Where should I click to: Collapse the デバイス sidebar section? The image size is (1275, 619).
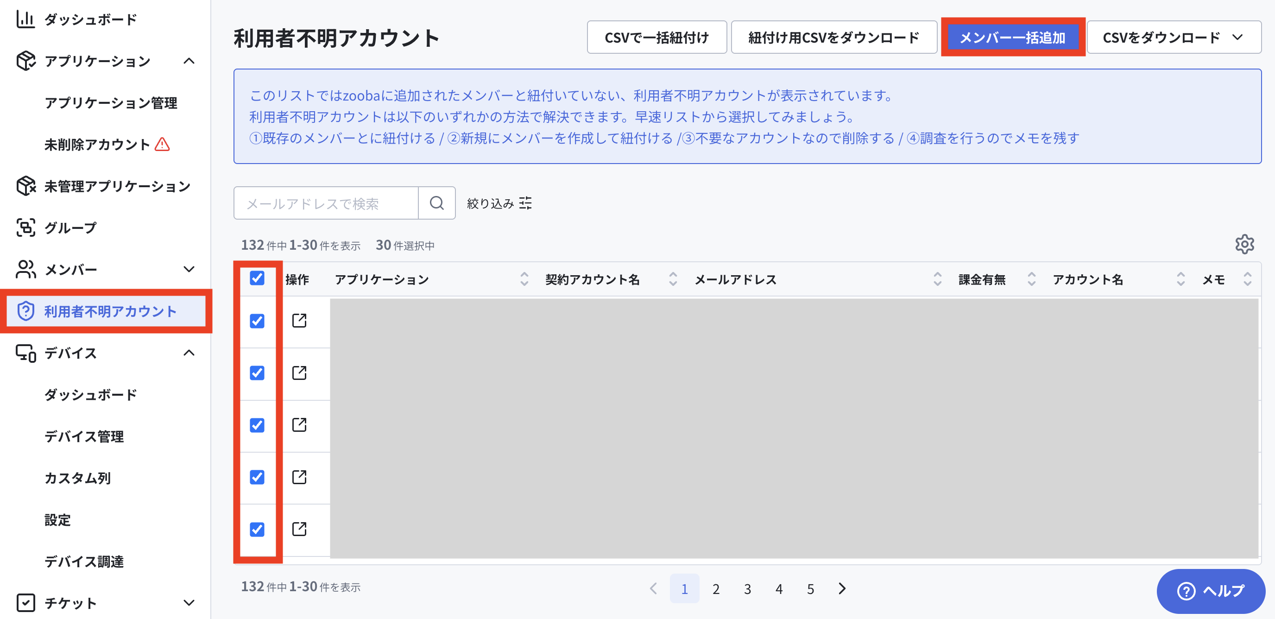(189, 353)
